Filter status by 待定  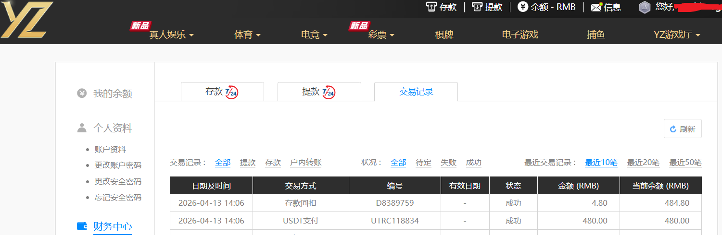[x=423, y=163]
